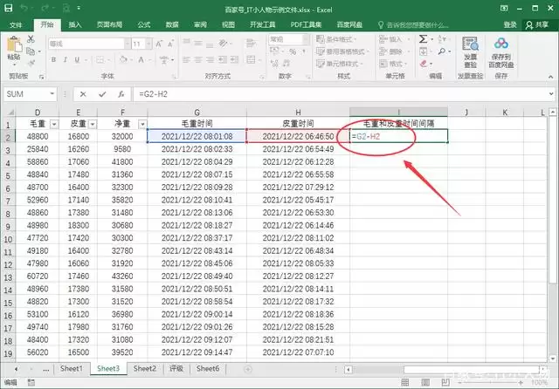Click the Save icon in title bar
559x389 pixels.
click(x=8, y=8)
